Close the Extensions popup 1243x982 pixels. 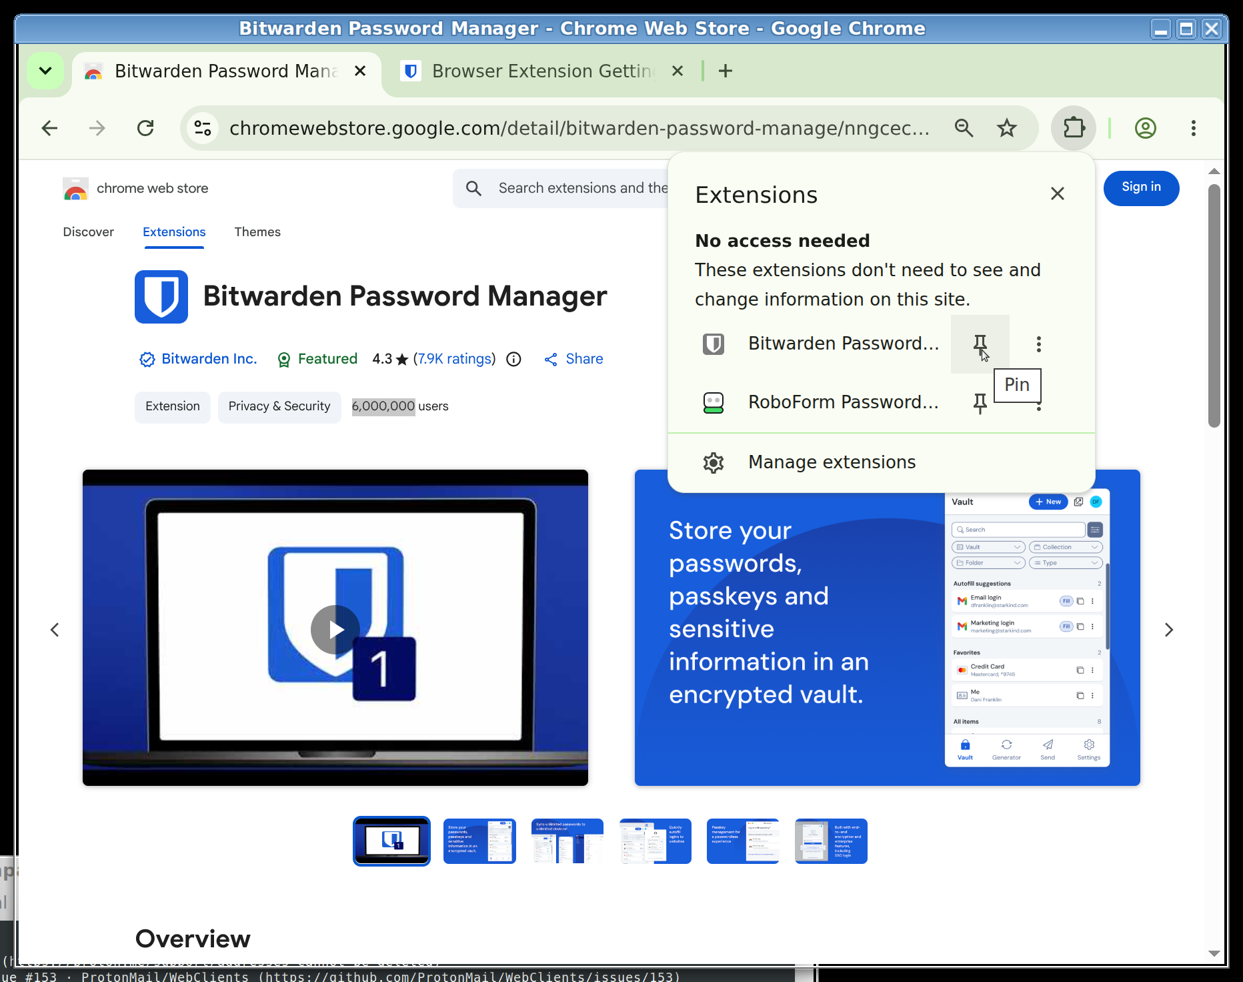pyautogui.click(x=1057, y=194)
